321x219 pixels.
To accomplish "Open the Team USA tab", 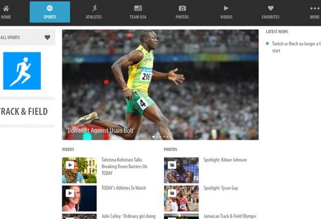I will tap(138, 12).
